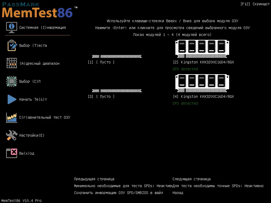This screenshot has width=271, height=203.
Task: Open 'Выбор (C)П' menu item
Action: click(30, 81)
